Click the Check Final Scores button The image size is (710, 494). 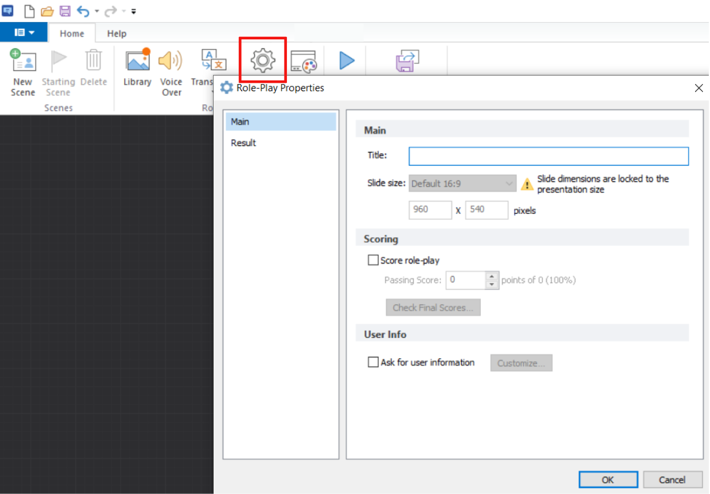coord(433,307)
